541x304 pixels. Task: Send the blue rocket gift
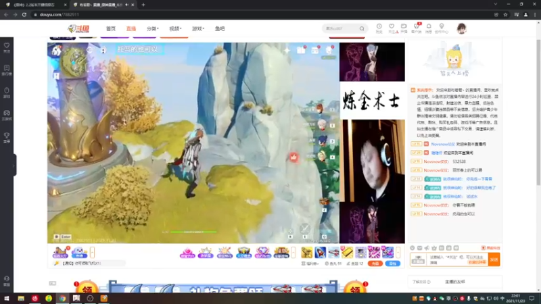[x=320, y=252]
